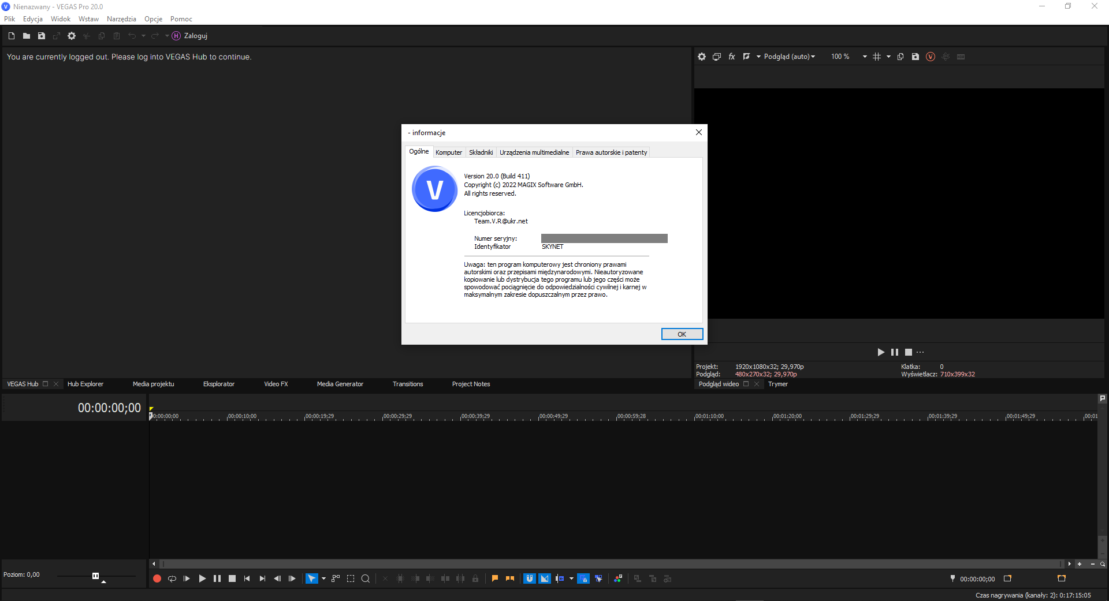Viewport: 1109px width, 601px height.
Task: Open Podgląd (auto) preview quality dropdown
Action: point(789,57)
